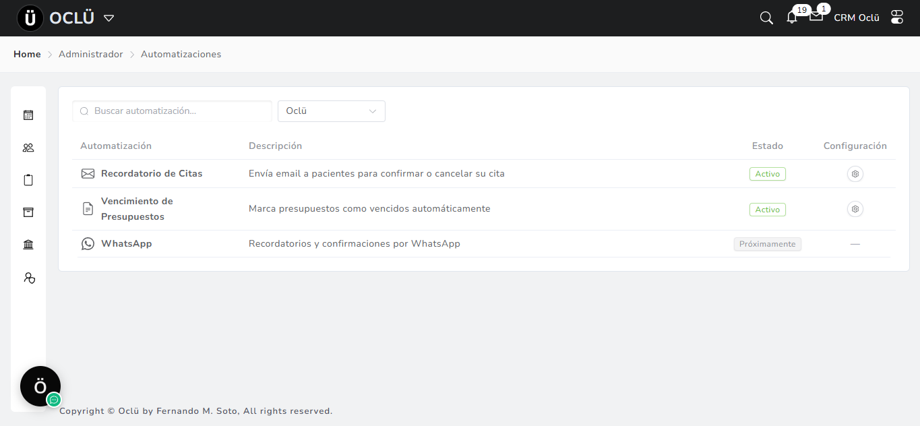Click the Oclü Ü logo in header
This screenshot has width=920, height=426.
click(x=30, y=18)
